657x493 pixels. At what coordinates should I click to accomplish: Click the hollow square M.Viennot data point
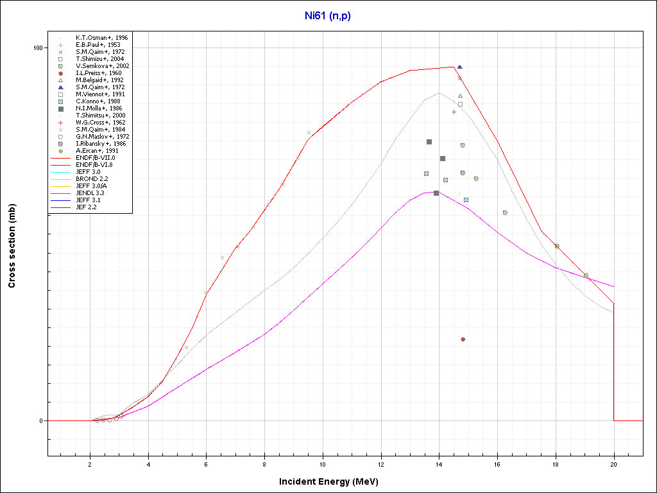pyautogui.click(x=460, y=104)
